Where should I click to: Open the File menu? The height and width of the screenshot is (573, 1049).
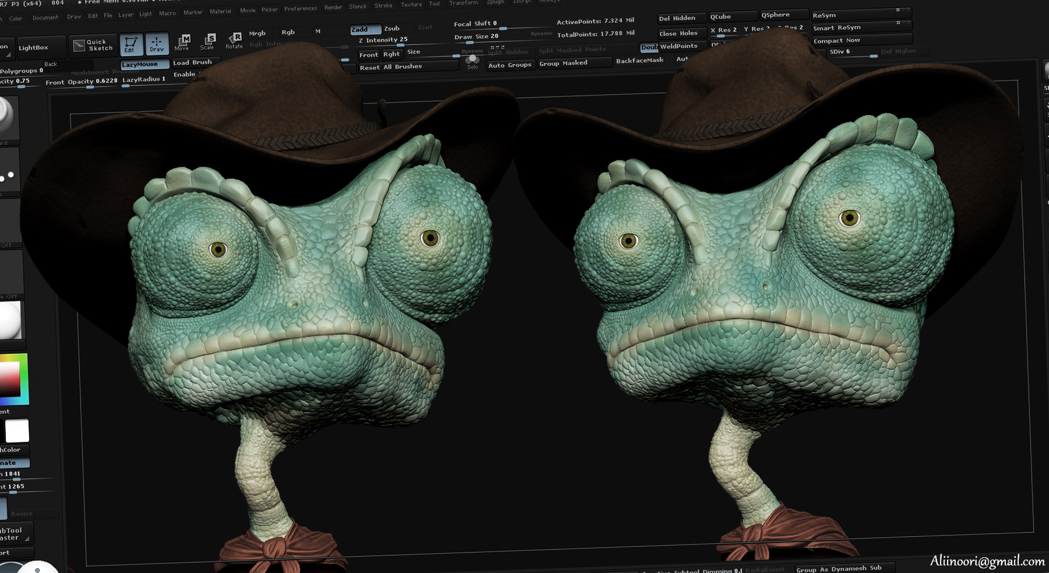click(x=108, y=15)
